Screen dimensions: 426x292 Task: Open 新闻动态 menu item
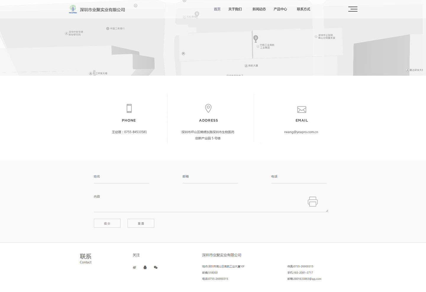pos(259,9)
